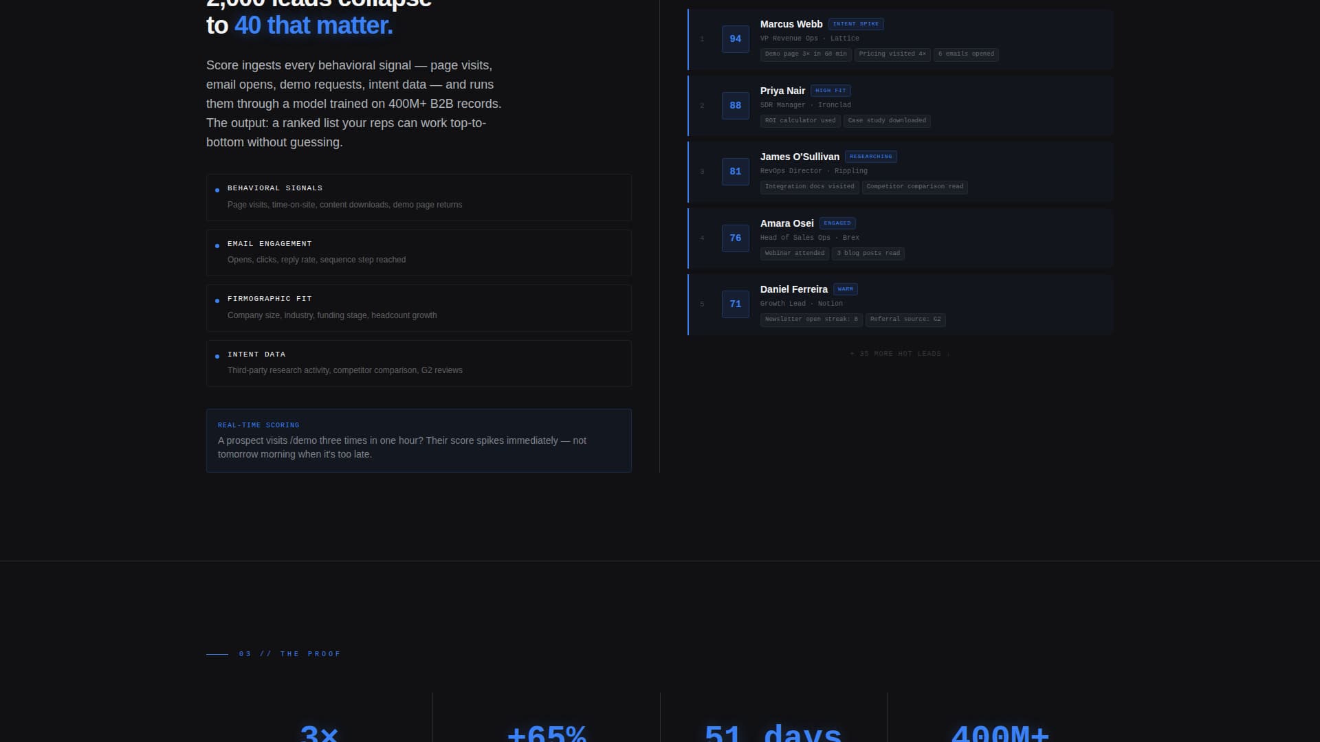The width and height of the screenshot is (1320, 742).
Task: Click the EMAIL ENGAGEMENT card heading
Action: pyautogui.click(x=269, y=244)
